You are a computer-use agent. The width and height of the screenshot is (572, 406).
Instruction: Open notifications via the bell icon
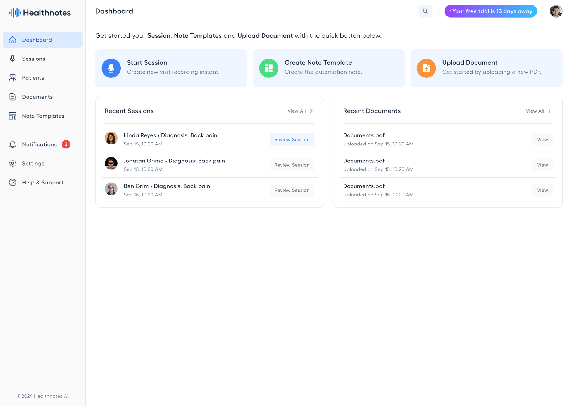[13, 144]
